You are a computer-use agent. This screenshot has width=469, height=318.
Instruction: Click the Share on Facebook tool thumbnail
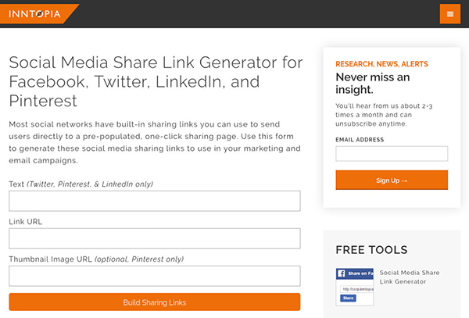355,287
